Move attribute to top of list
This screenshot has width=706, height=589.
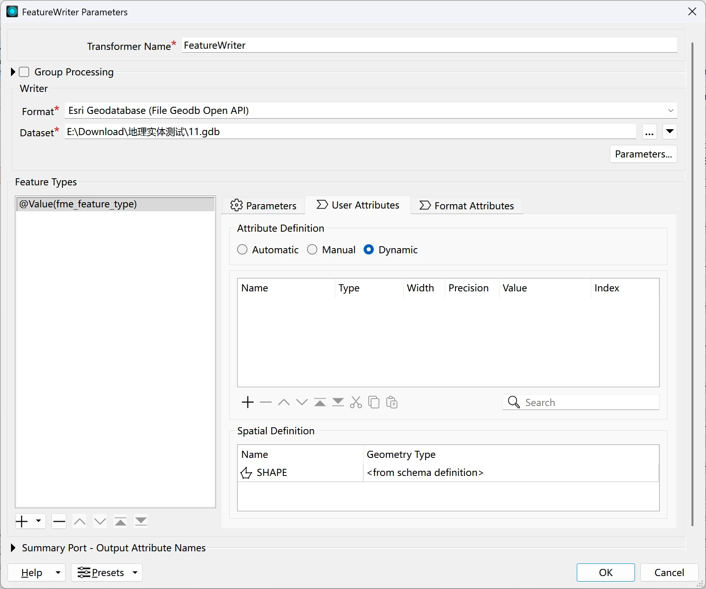(320, 402)
